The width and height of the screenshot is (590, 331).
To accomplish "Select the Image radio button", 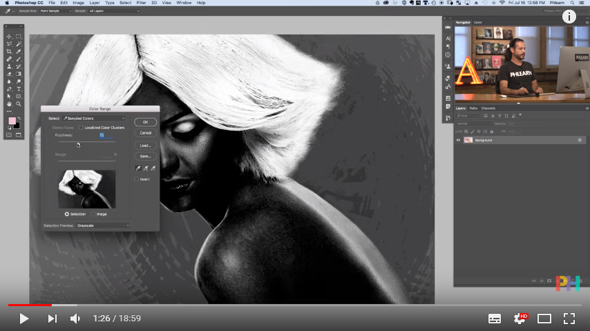I will coord(93,214).
